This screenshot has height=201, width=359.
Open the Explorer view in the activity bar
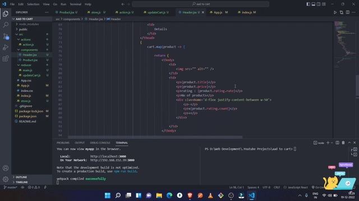pyautogui.click(x=6, y=13)
